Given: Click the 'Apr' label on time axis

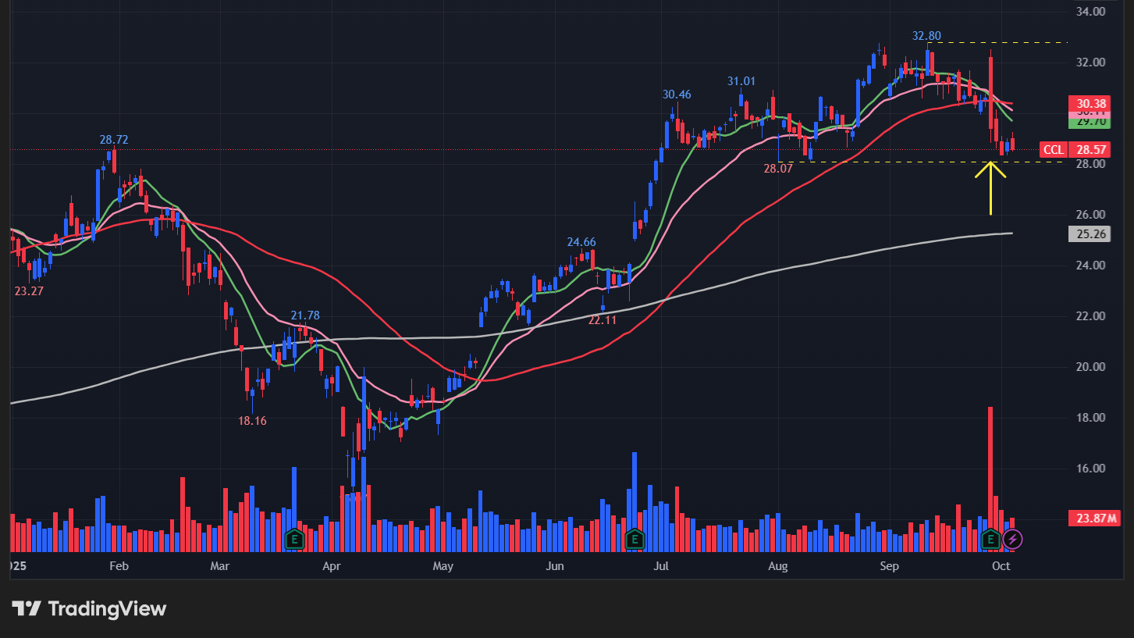Looking at the screenshot, I should 332,565.
